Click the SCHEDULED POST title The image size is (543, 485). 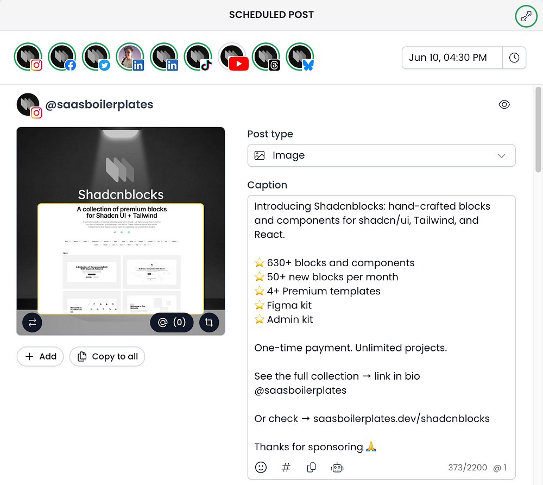pos(271,15)
